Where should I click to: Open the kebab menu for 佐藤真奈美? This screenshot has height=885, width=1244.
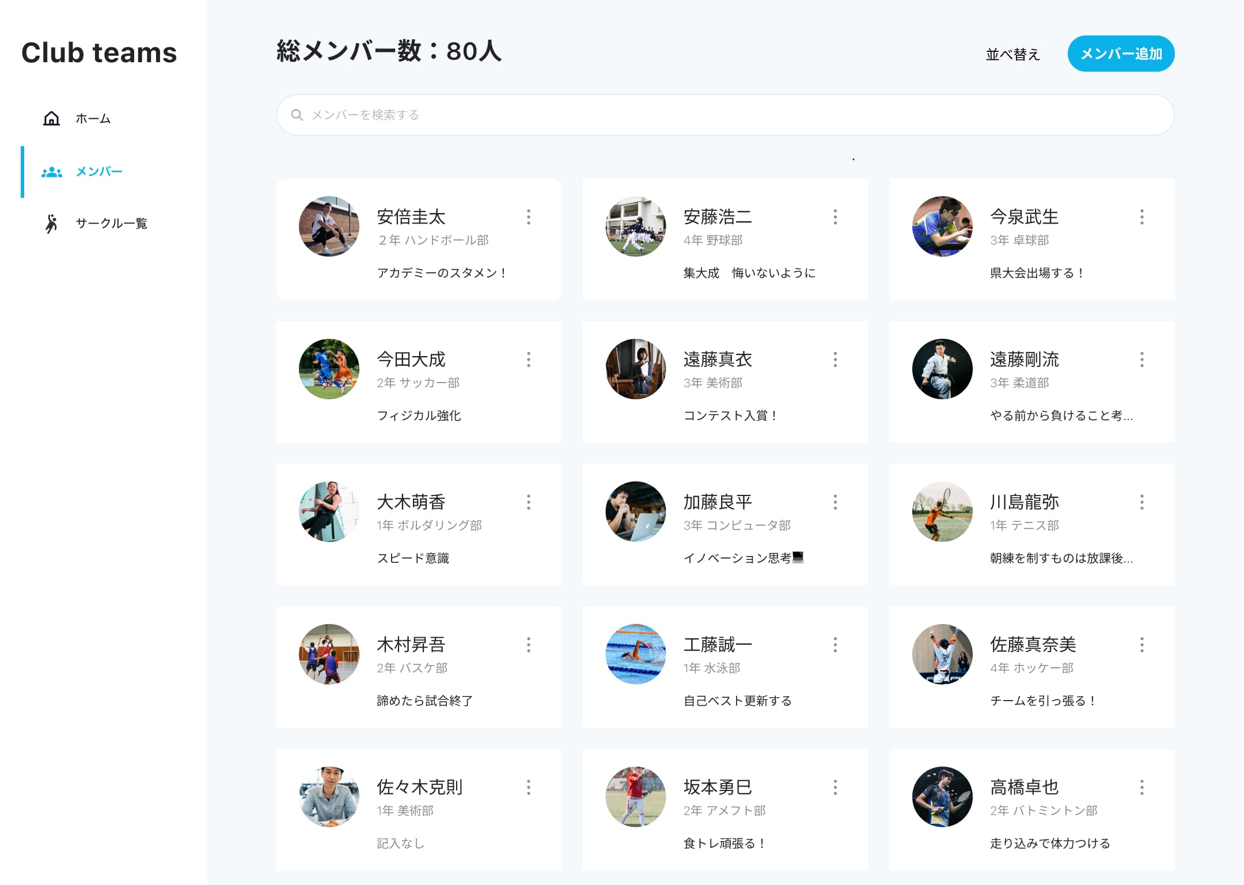[1142, 645]
